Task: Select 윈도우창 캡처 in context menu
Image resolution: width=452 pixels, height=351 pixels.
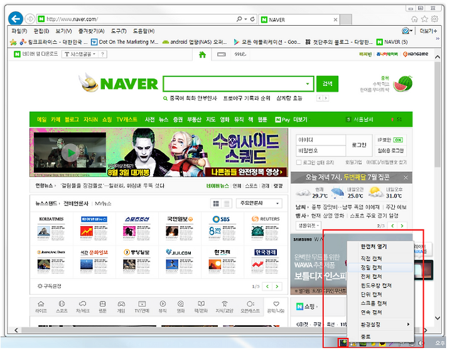Action: coord(380,285)
